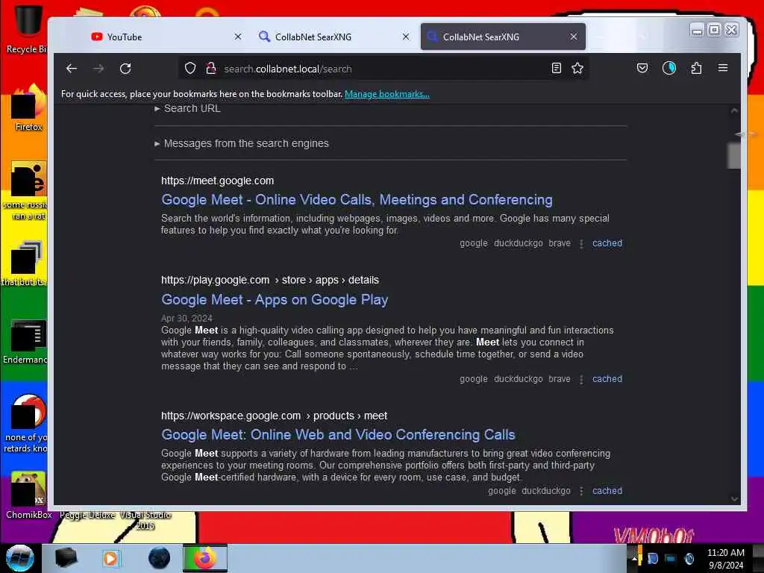Open the black box taskbar icon
Viewport: 764px width, 573px height.
click(x=66, y=558)
